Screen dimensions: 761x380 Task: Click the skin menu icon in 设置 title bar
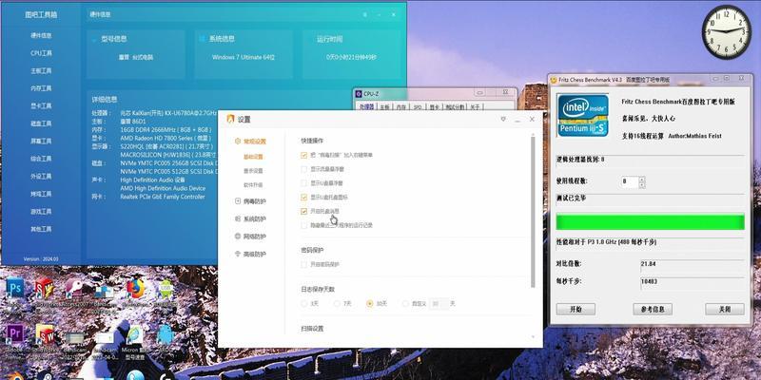pyautogui.click(x=503, y=119)
